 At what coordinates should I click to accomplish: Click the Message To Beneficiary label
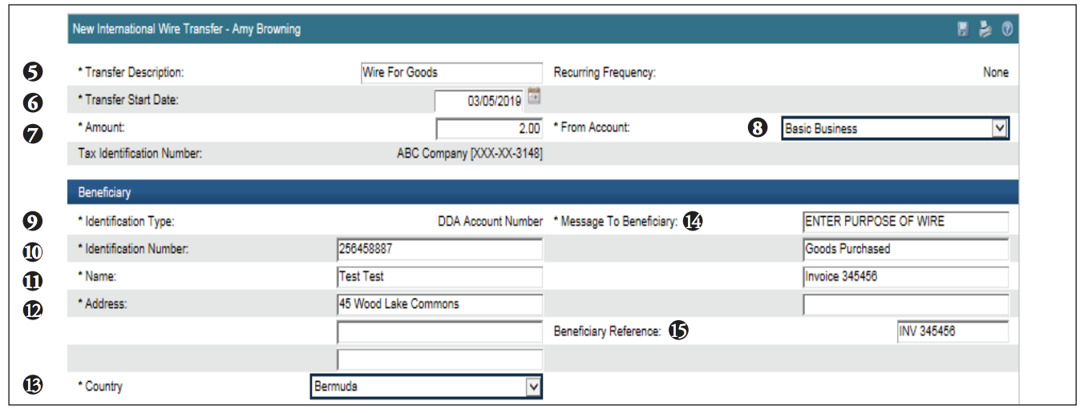(x=616, y=222)
